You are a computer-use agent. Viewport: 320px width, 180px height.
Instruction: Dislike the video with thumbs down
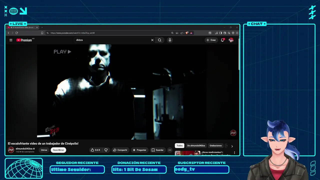click(106, 150)
